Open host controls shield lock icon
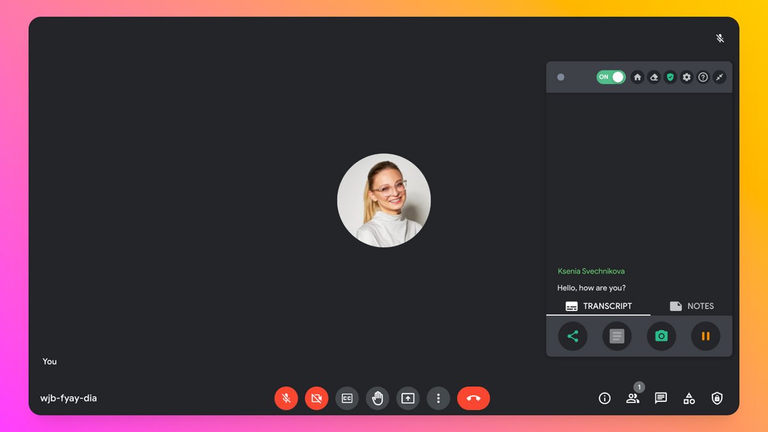 717,398
